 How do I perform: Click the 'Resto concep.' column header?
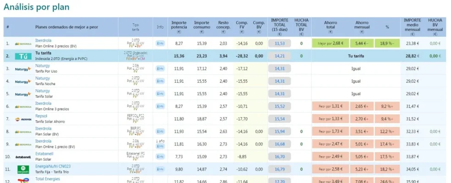pyautogui.click(x=223, y=27)
